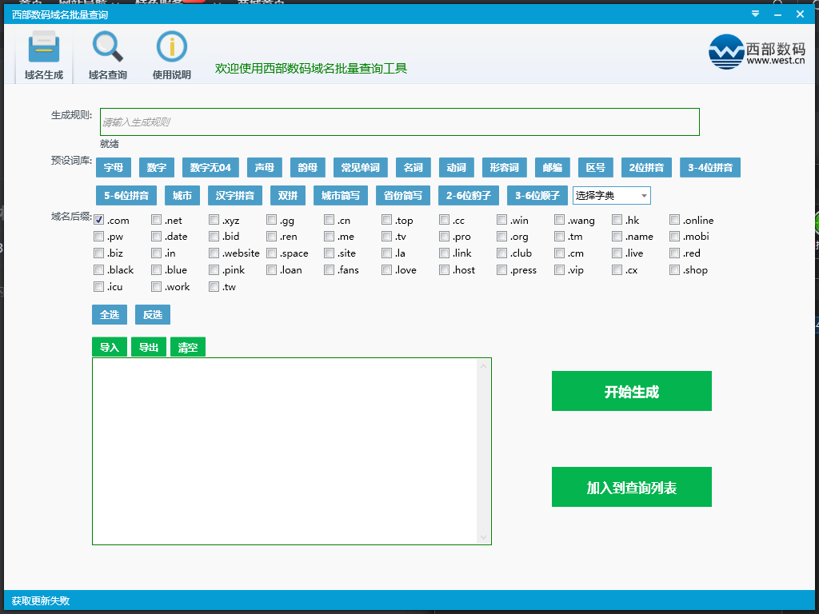
Task: Focus the 生成规则 input field
Action: tap(399, 122)
